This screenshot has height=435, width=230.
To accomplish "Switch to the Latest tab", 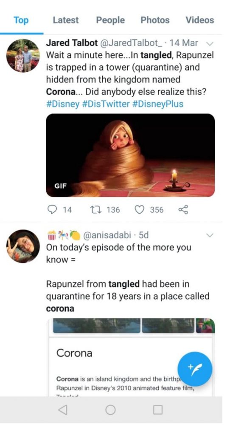I will point(66,20).
